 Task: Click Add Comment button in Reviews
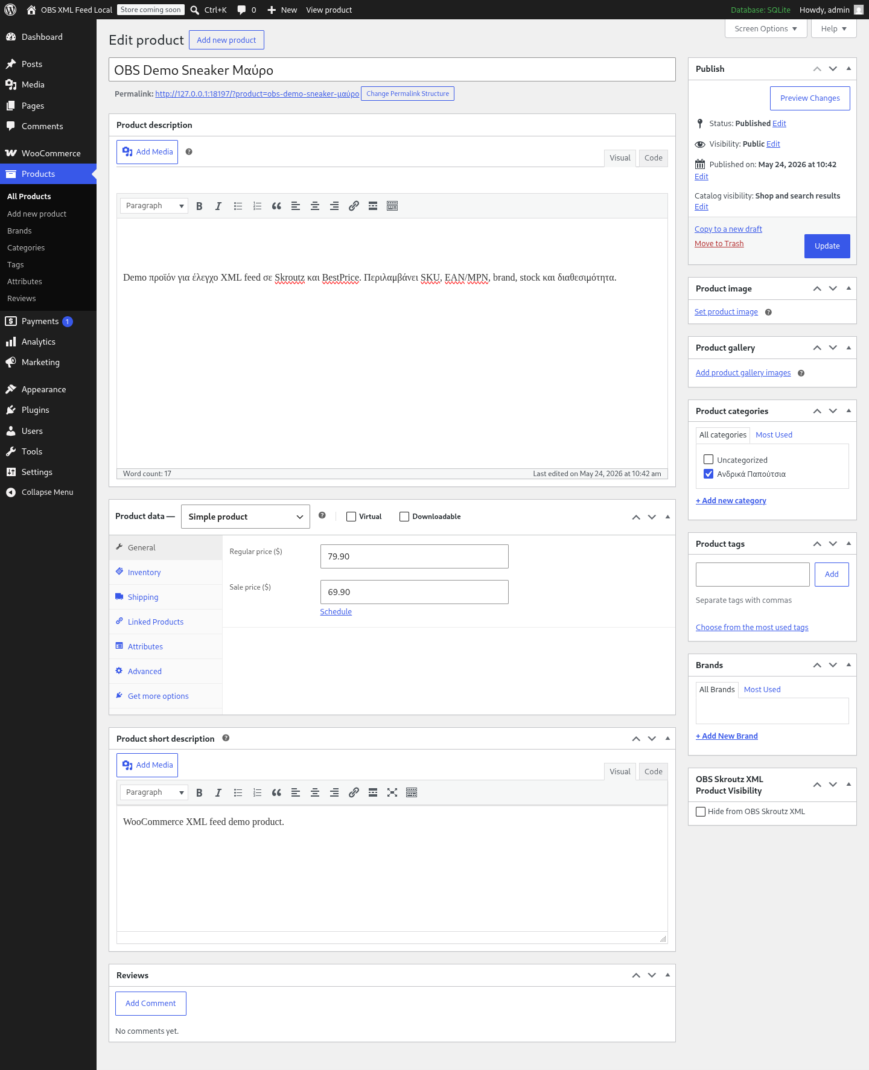[x=151, y=1004]
